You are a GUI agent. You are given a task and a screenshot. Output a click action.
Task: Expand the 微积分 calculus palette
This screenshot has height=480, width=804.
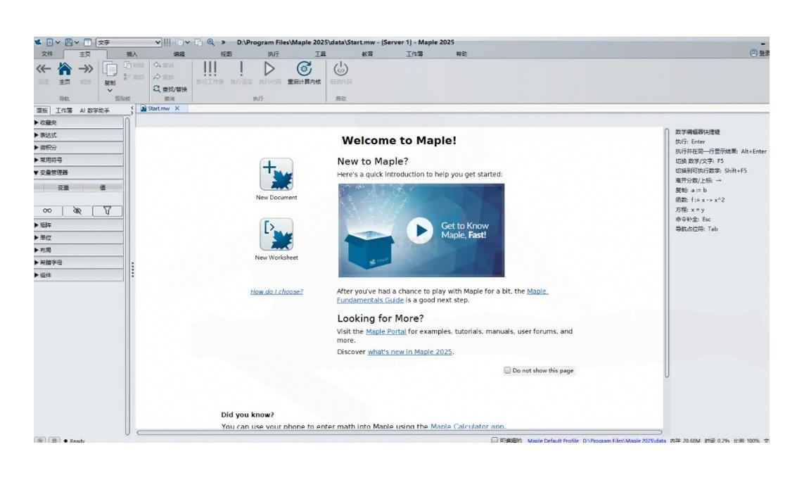click(79, 148)
